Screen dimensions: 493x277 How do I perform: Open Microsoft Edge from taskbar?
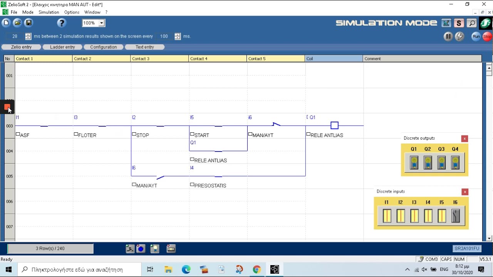186,269
